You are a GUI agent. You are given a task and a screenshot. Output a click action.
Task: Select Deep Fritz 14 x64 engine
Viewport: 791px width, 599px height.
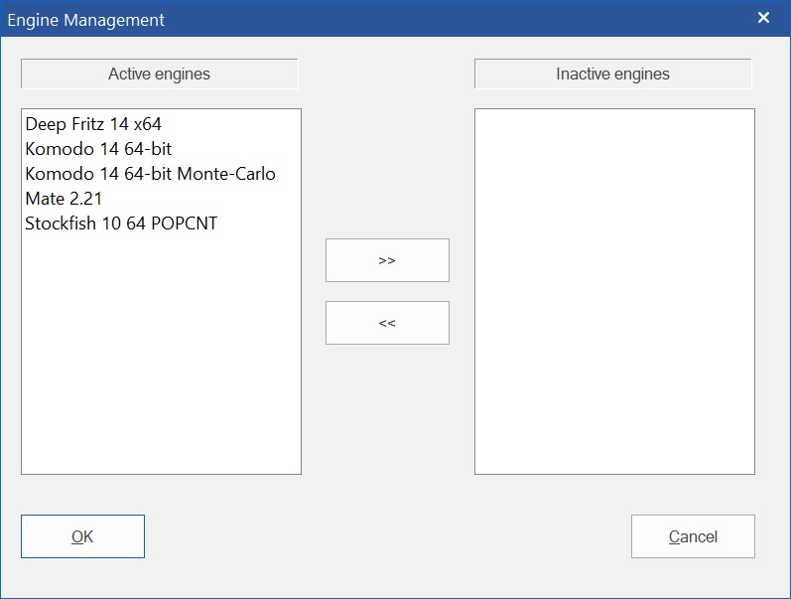[x=93, y=124]
